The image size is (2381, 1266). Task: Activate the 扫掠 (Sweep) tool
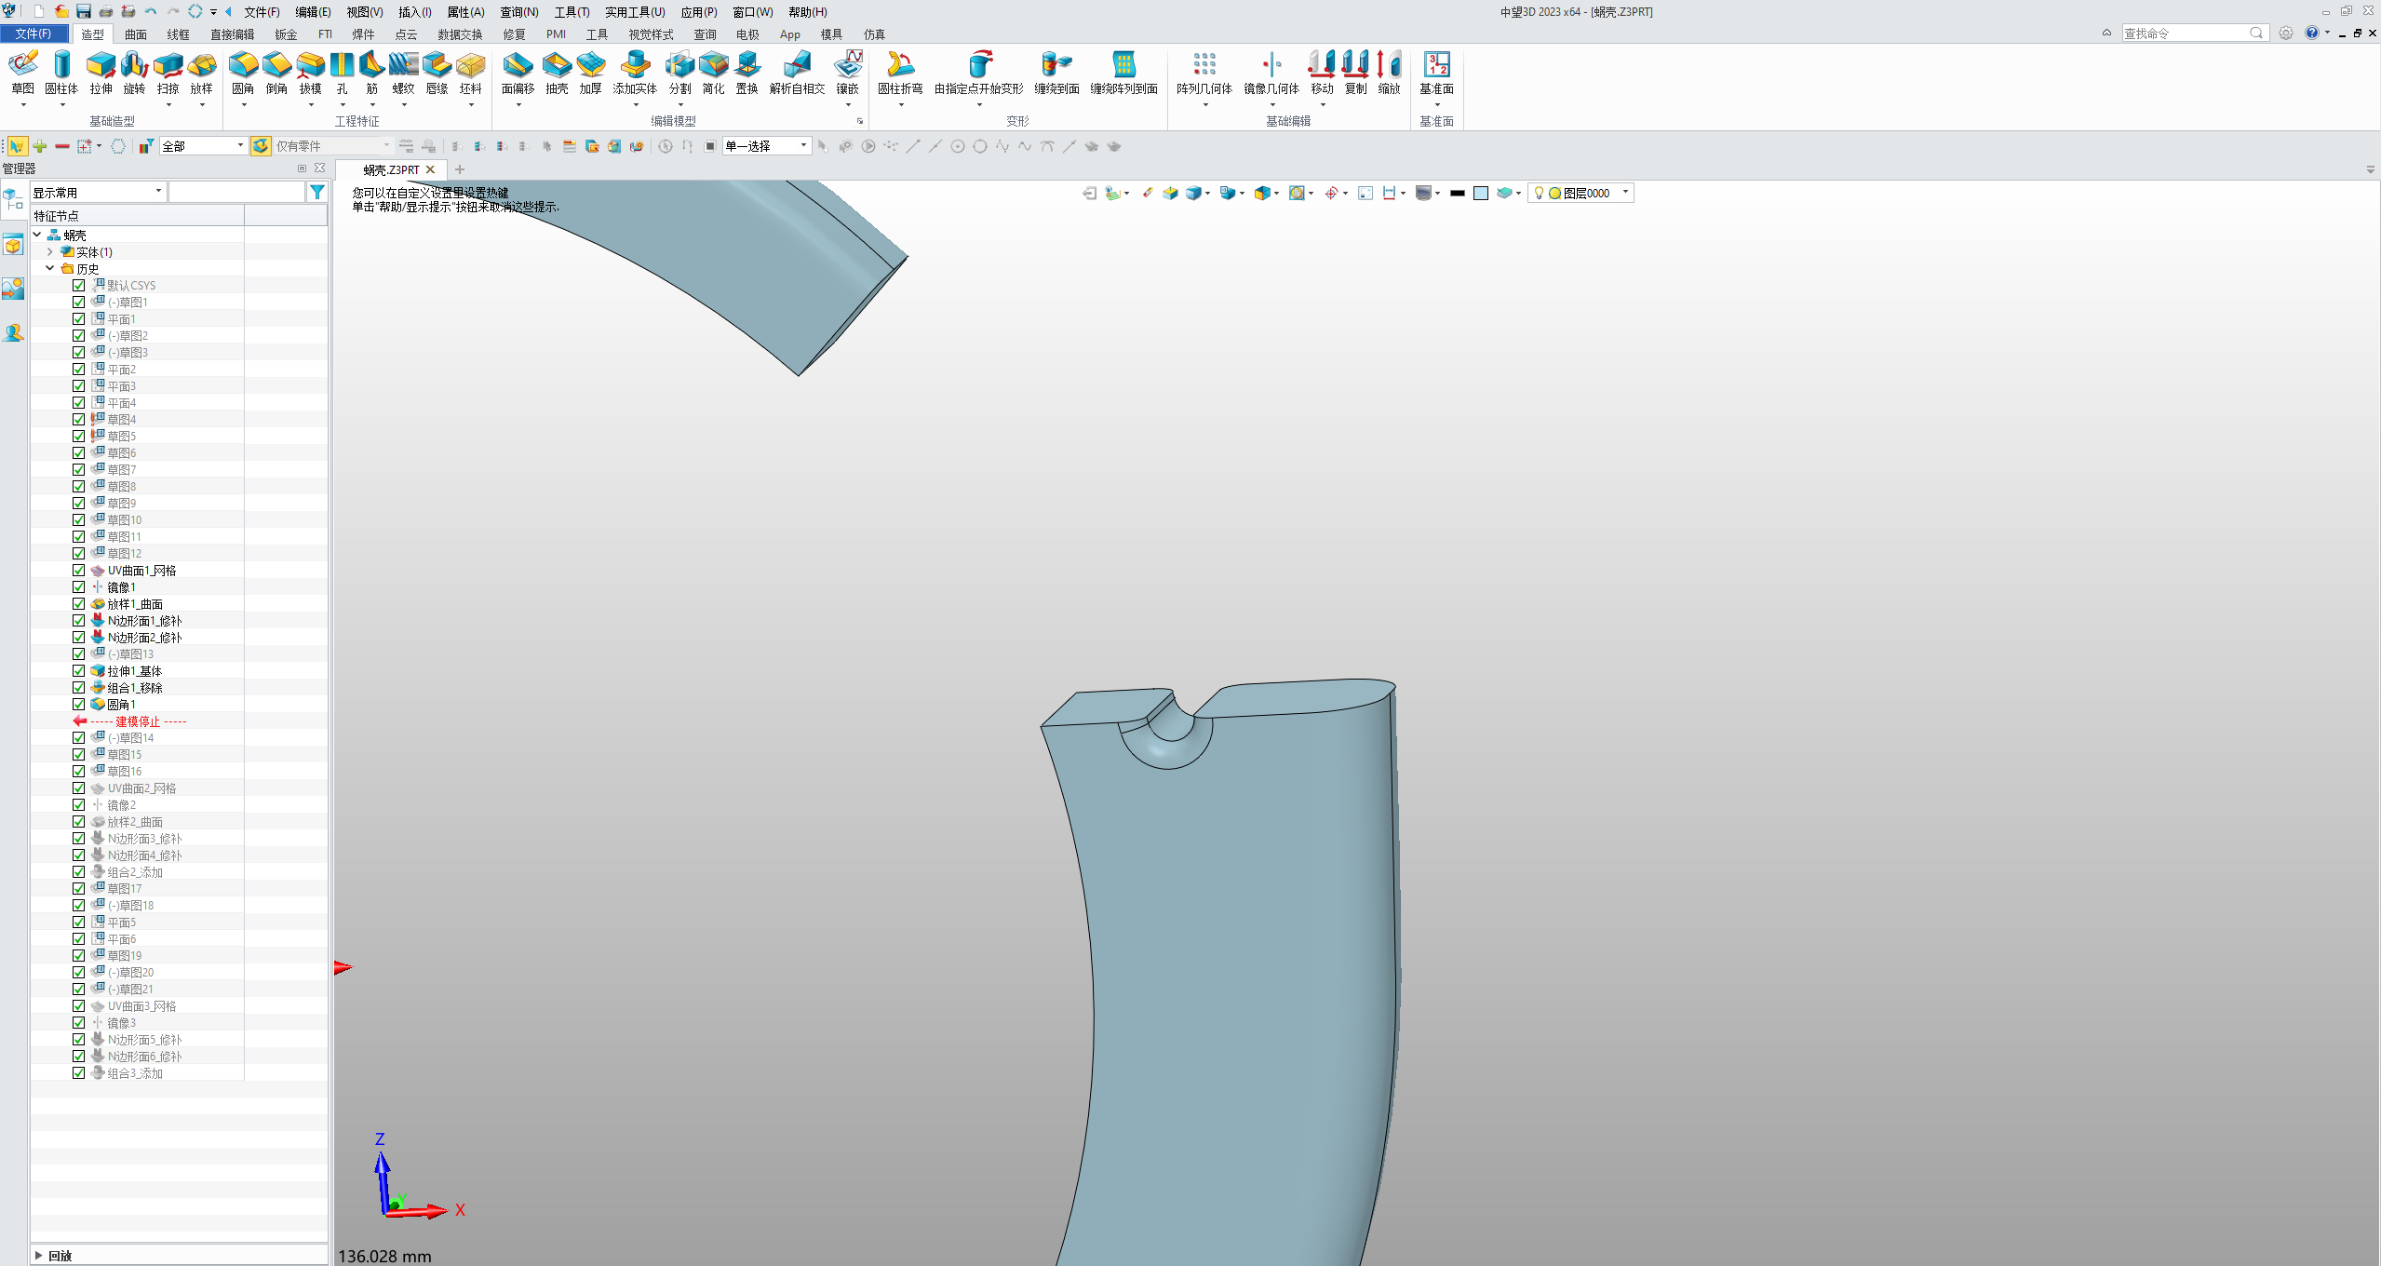[168, 74]
